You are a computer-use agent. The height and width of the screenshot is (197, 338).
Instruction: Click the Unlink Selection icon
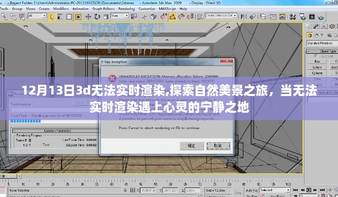[13, 17]
